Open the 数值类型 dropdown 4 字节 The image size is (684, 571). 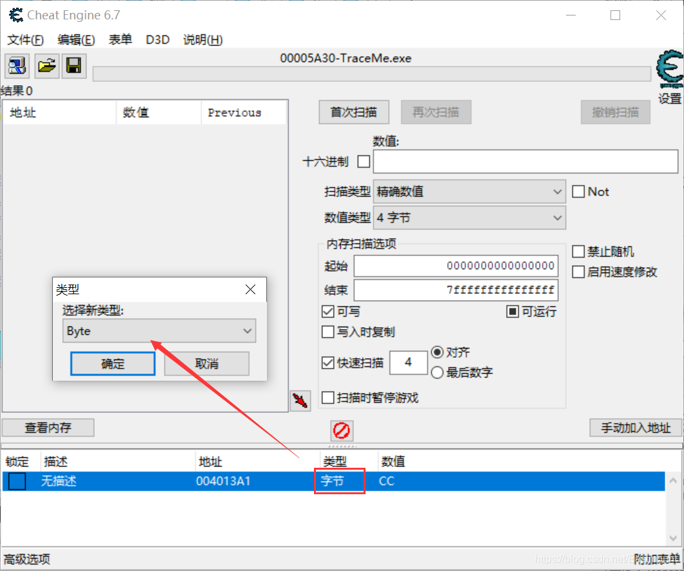click(x=469, y=218)
